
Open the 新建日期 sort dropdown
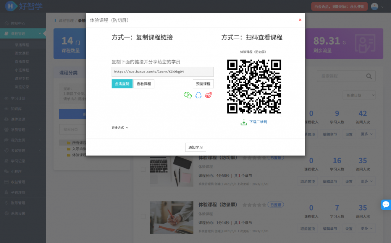[360, 95]
